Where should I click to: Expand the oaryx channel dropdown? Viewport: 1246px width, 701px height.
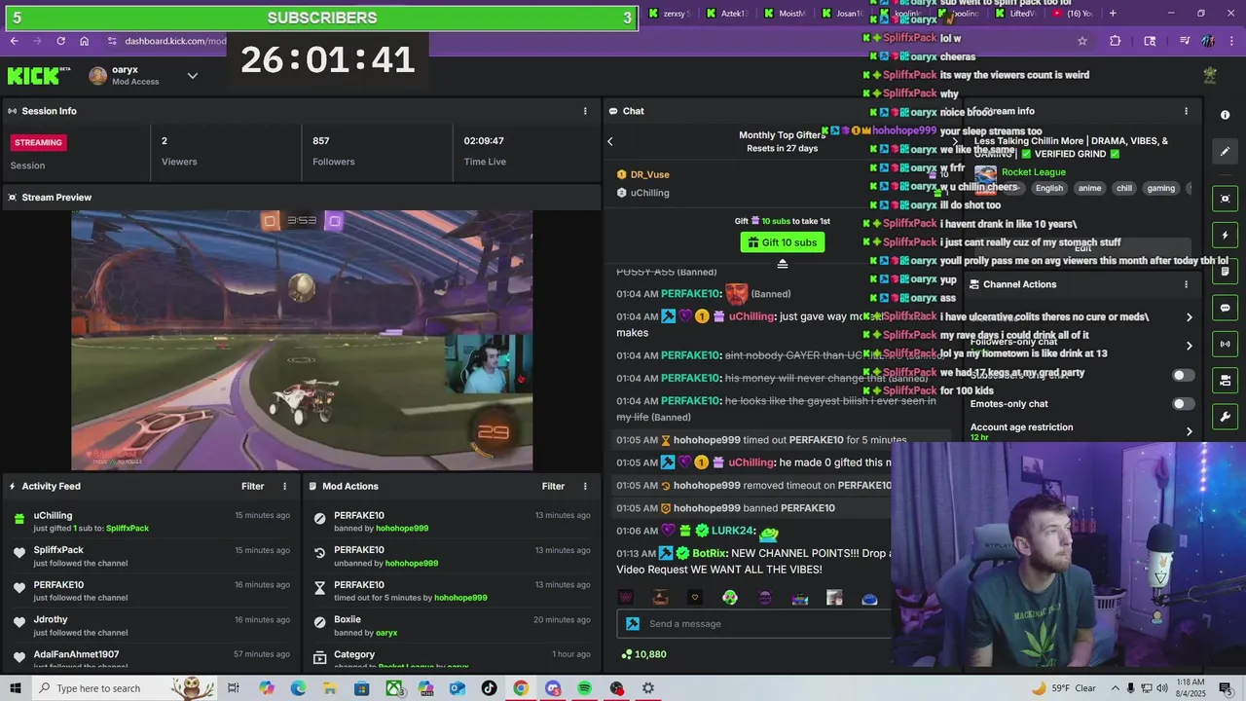(x=193, y=76)
